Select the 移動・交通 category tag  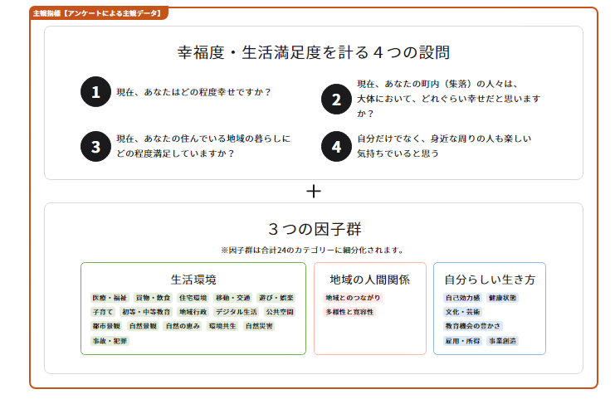click(x=232, y=297)
